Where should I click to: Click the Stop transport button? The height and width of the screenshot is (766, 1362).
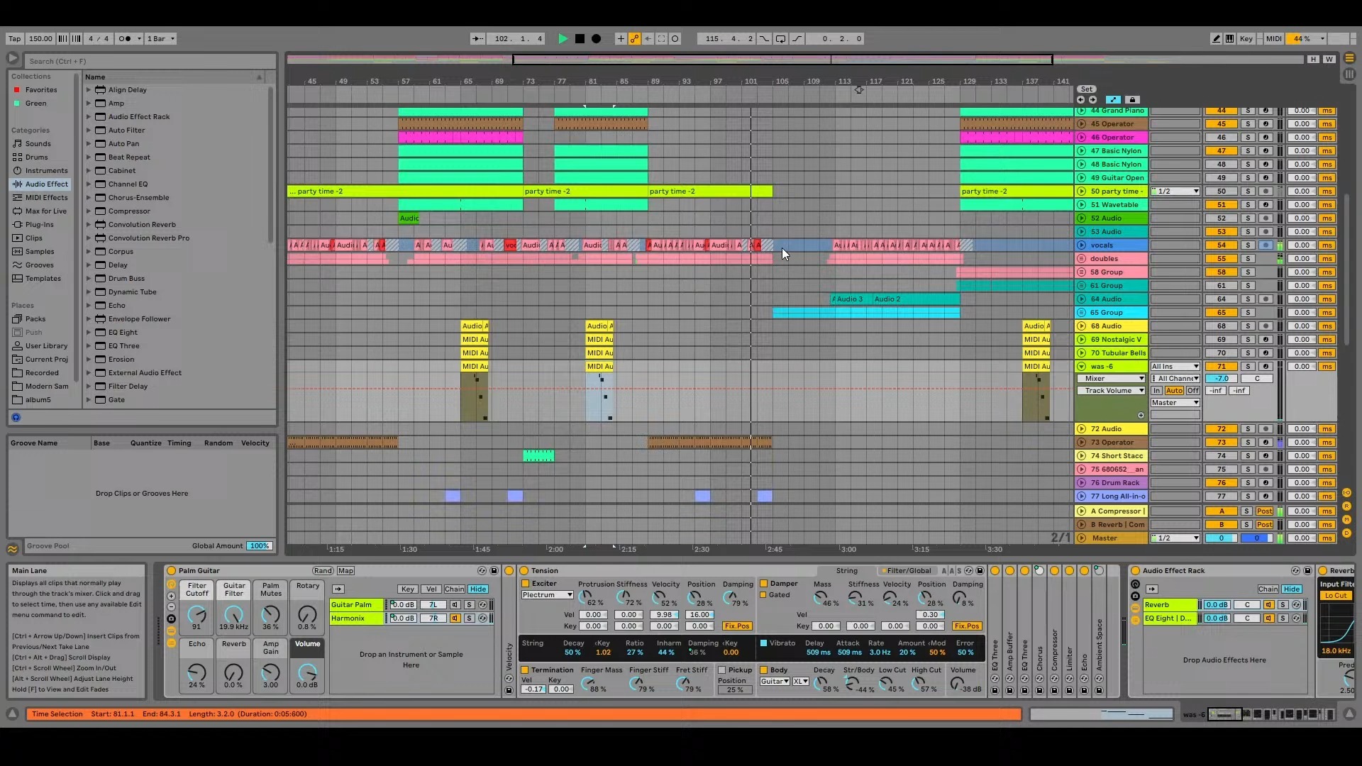point(580,39)
